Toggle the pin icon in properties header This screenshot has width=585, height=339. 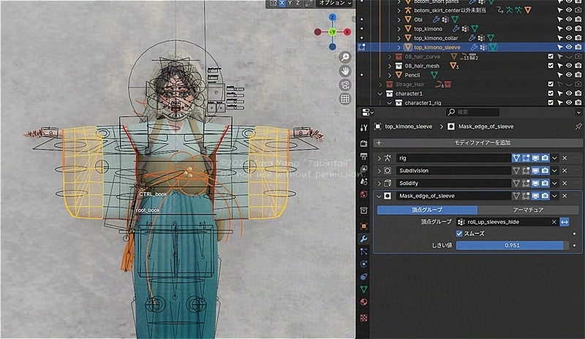click(578, 127)
